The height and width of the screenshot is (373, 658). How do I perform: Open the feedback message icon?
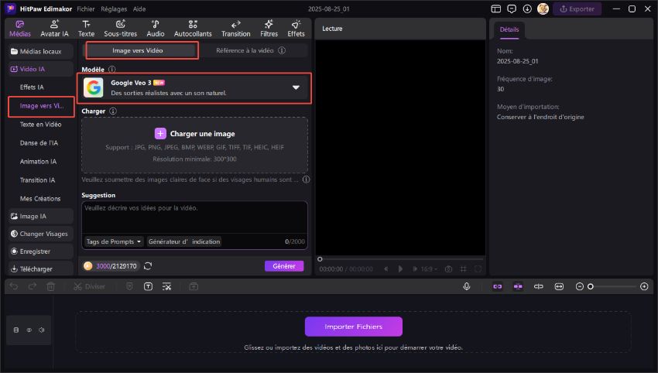pyautogui.click(x=512, y=9)
